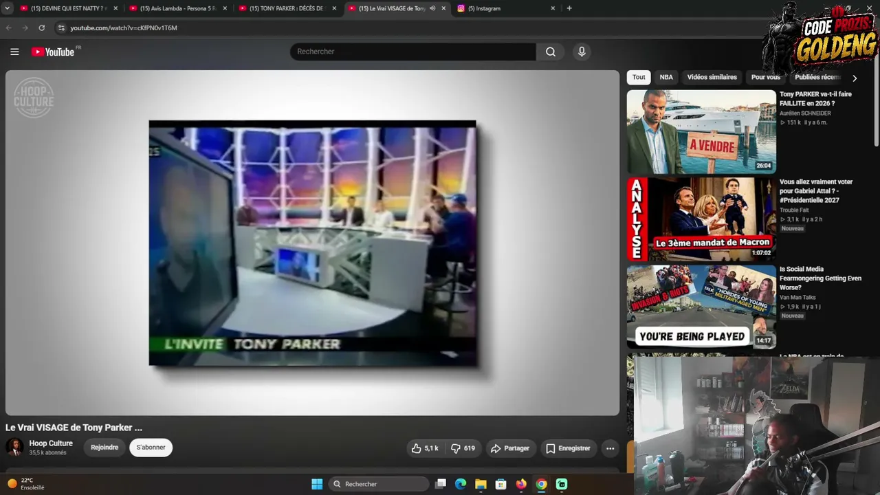Mute the audio icon on the playing tab
This screenshot has width=880, height=495.
[x=432, y=8]
